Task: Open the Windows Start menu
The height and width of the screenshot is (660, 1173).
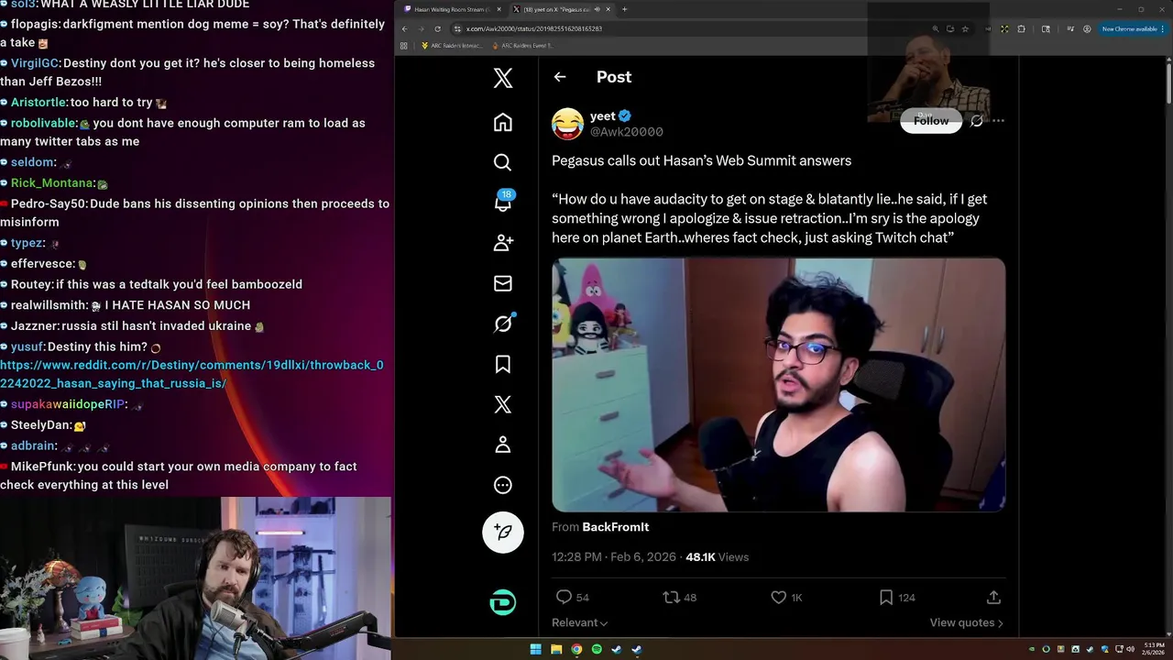Action: coord(536,649)
